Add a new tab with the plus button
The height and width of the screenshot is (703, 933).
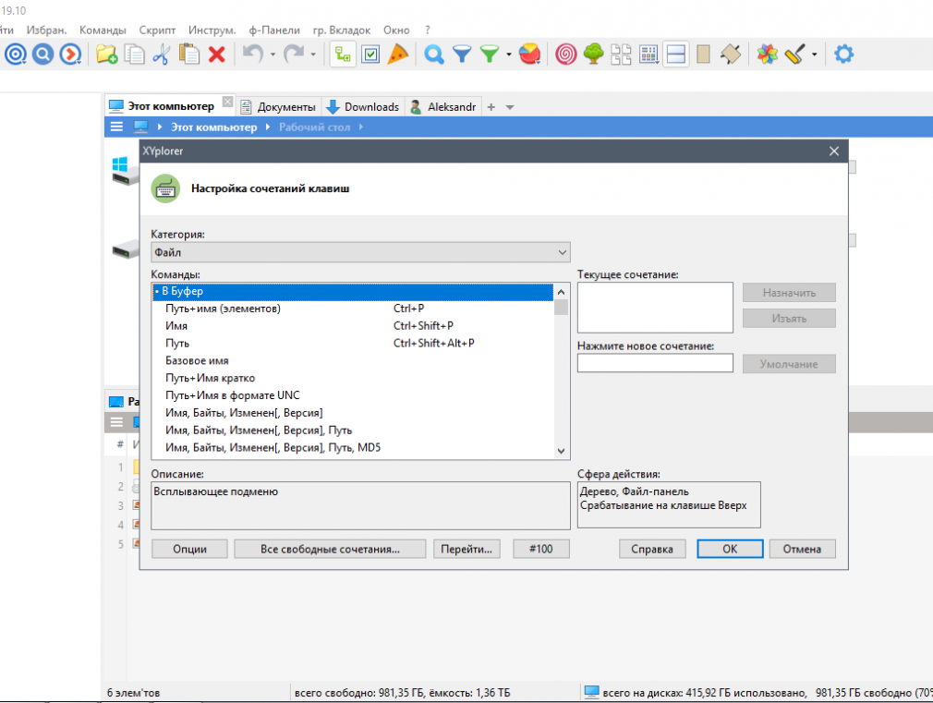tap(491, 107)
